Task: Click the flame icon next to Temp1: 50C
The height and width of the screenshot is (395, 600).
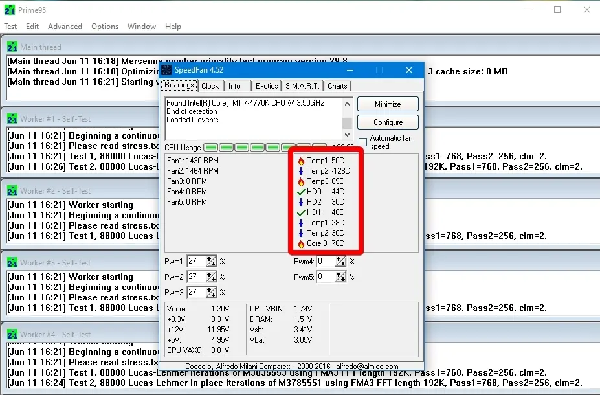Action: 301,161
